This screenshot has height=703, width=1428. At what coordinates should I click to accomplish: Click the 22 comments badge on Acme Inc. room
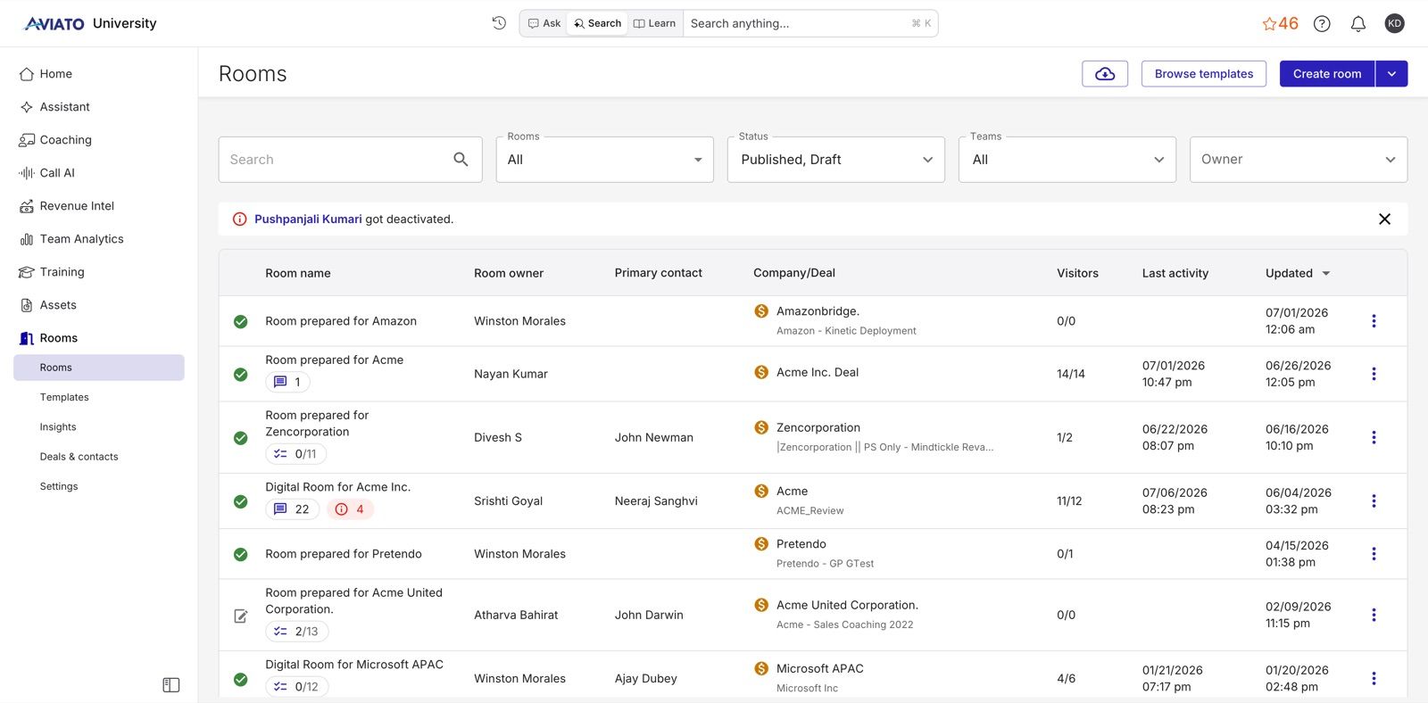(292, 509)
